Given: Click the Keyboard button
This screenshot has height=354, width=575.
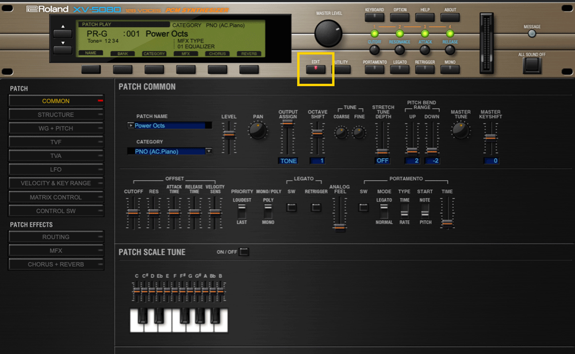Looking at the screenshot, I should point(374,17).
